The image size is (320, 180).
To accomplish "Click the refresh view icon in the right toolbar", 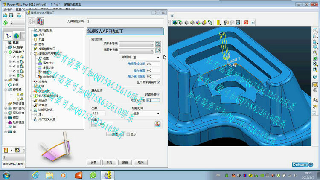I will point(315,58).
